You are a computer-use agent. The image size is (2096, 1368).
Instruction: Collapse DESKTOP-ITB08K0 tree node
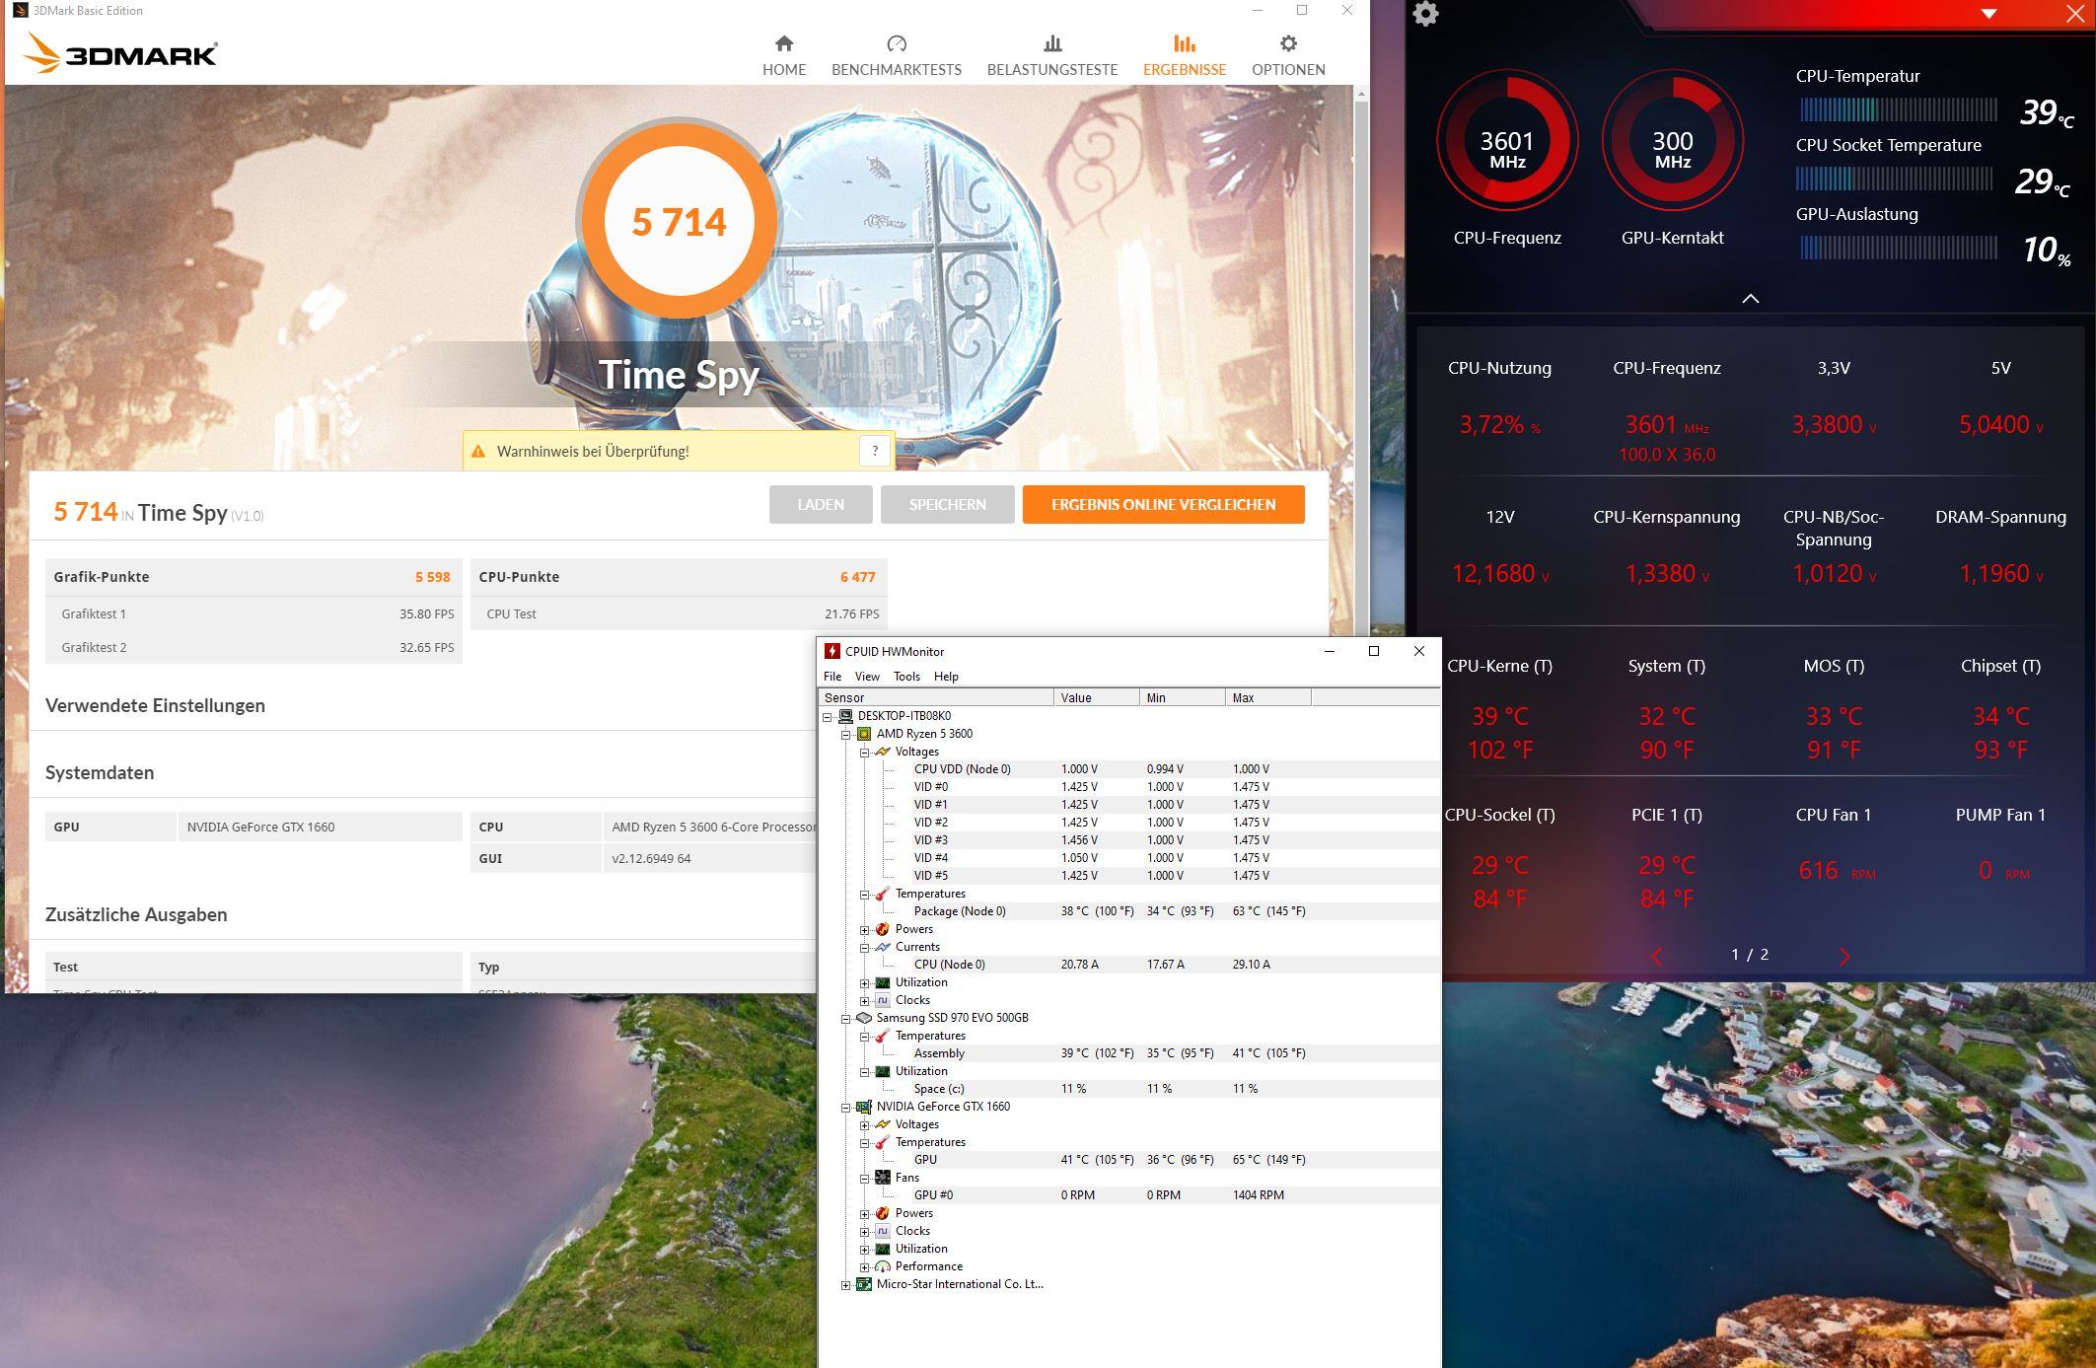828,717
